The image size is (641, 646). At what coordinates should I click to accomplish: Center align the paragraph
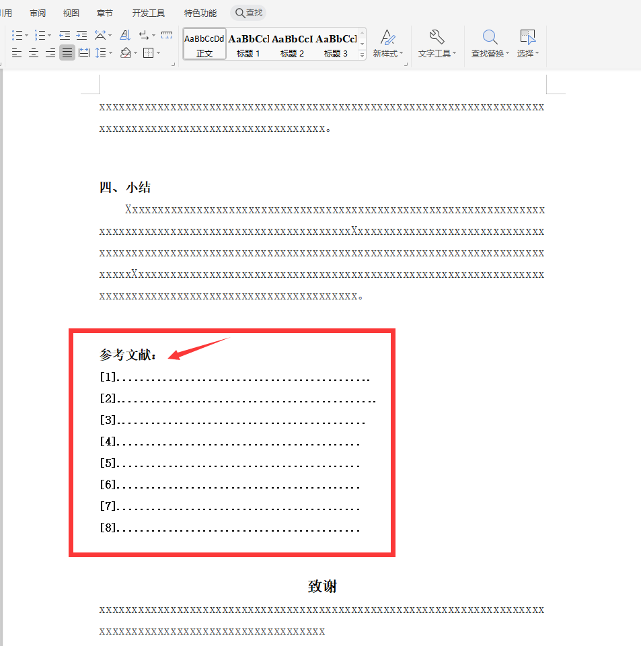point(34,53)
